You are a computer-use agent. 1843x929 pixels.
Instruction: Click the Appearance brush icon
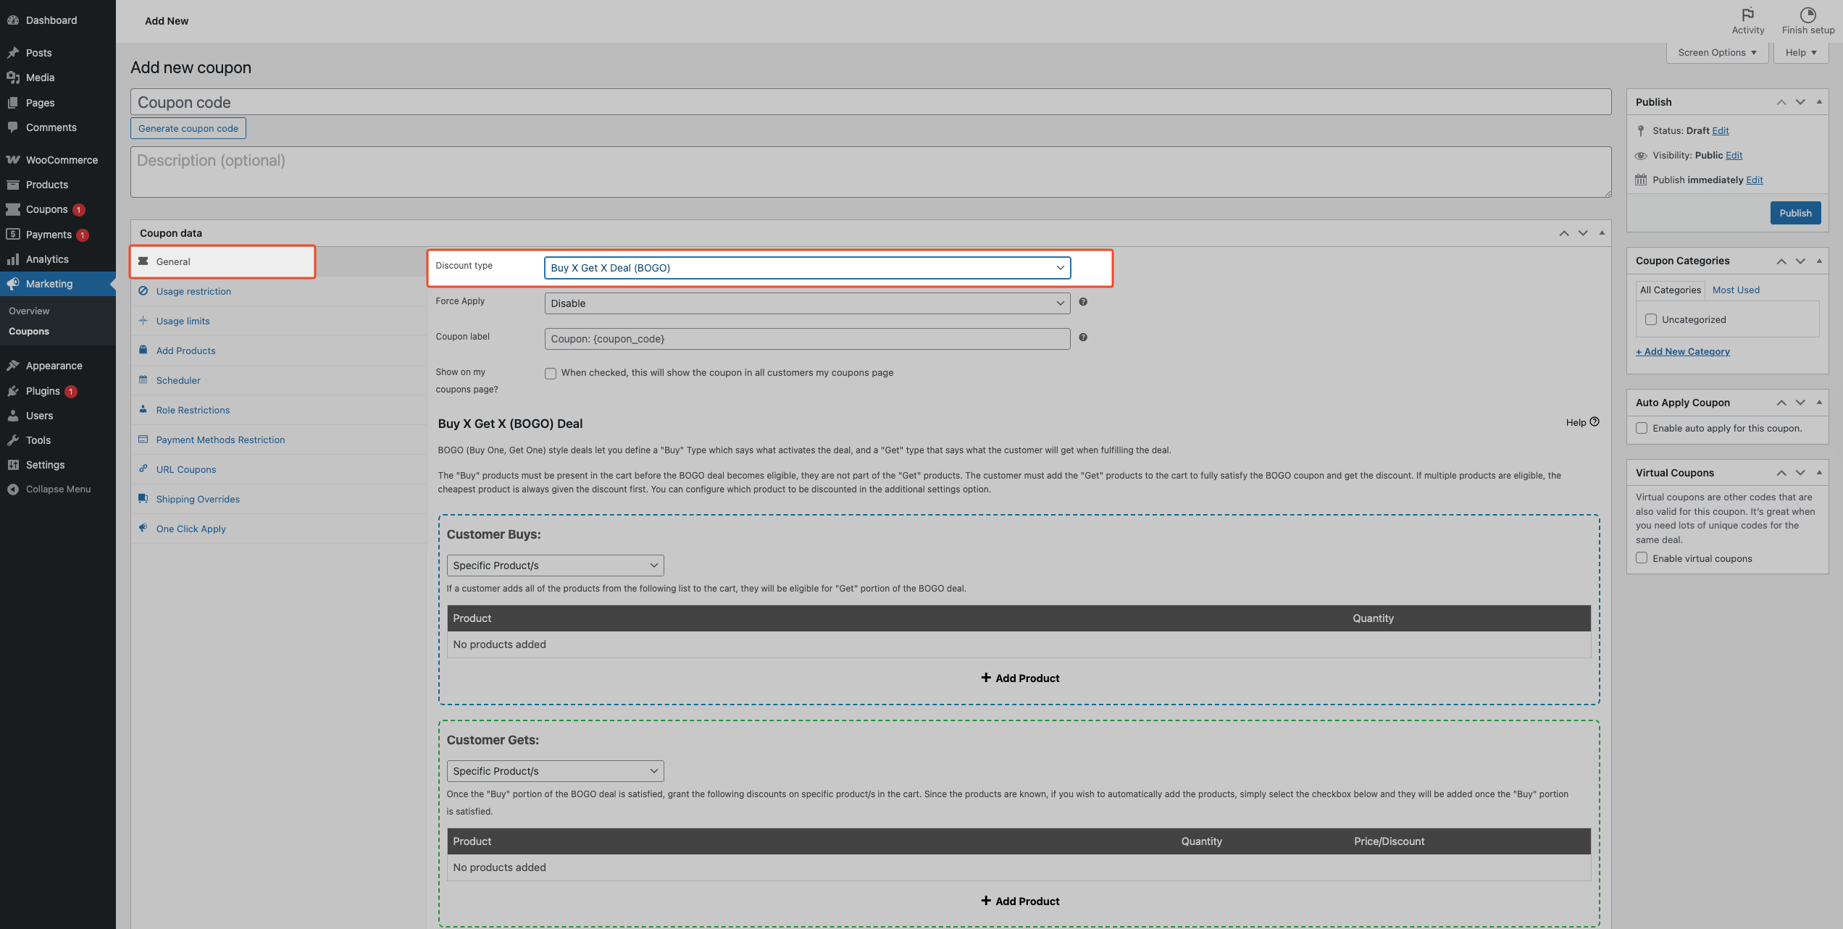pyautogui.click(x=13, y=366)
